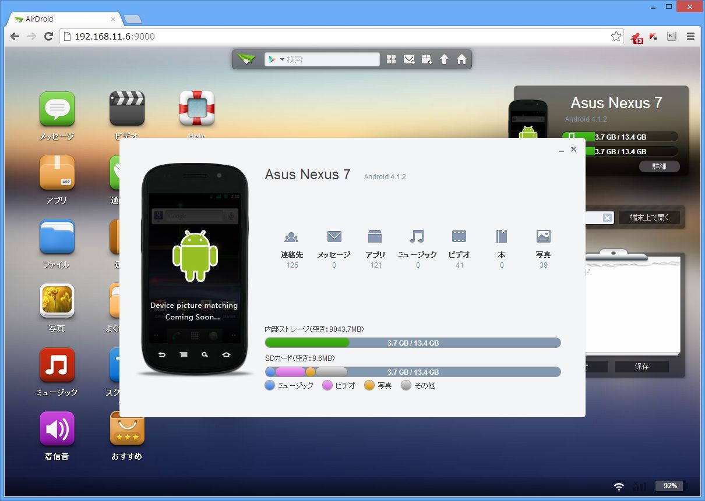Screen dimensions: 705x501
Task: Click the browser back arrow
Action: click(x=15, y=36)
